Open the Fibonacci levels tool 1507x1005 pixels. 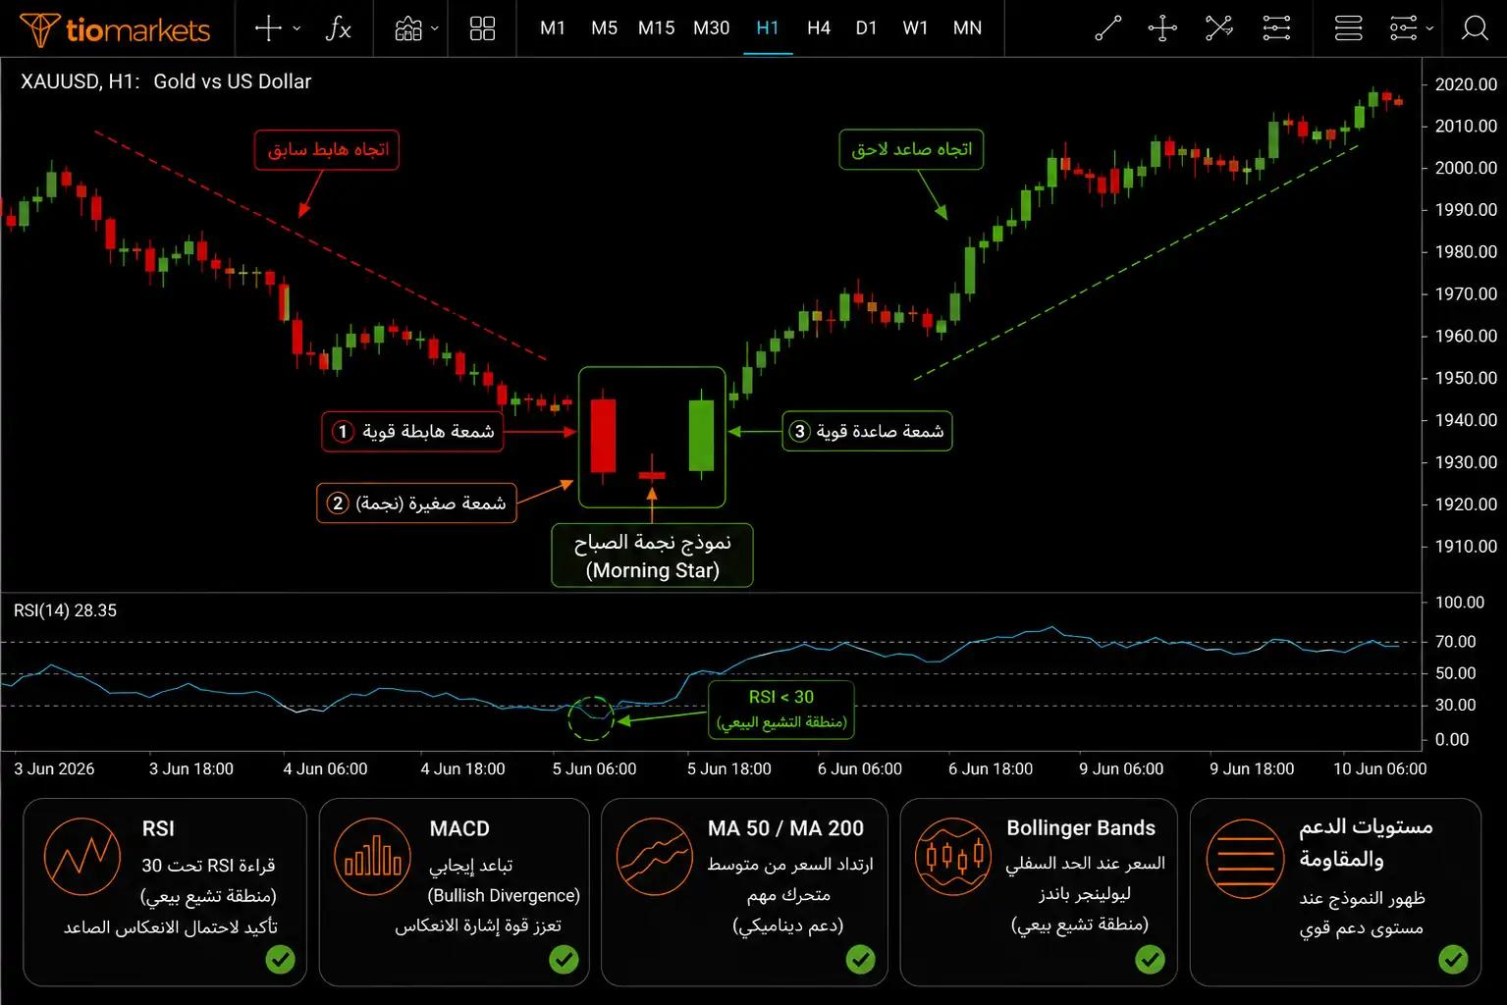point(1276,28)
